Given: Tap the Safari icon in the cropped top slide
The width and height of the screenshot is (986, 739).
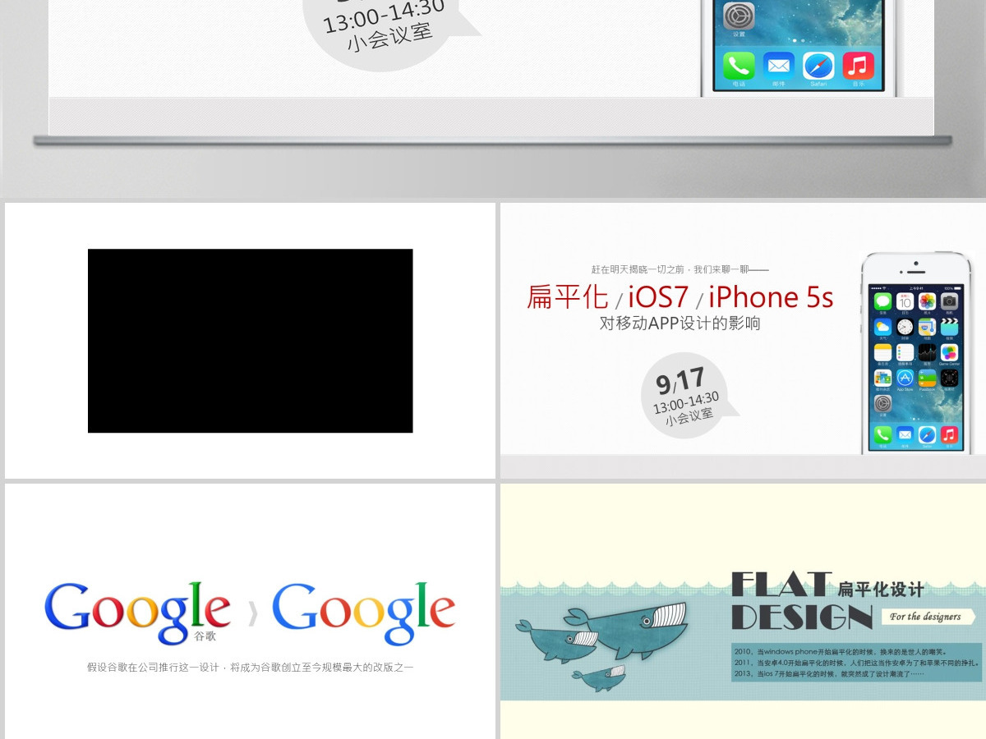Looking at the screenshot, I should point(818,66).
